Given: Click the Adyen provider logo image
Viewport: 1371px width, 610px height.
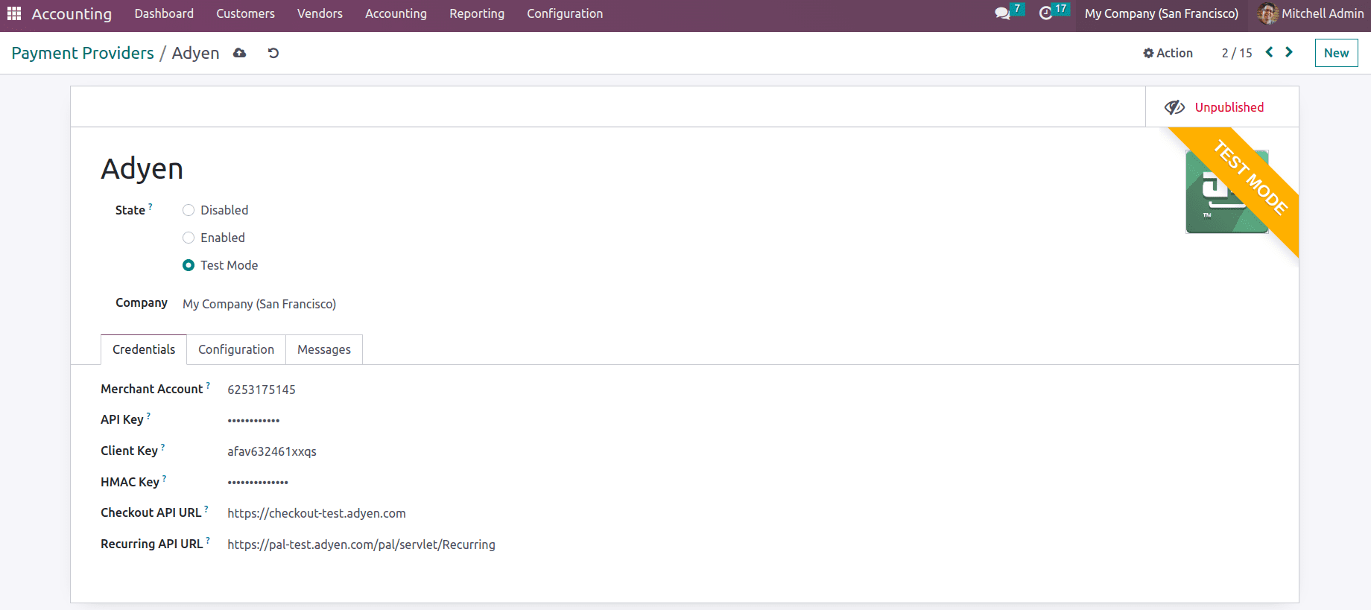Looking at the screenshot, I should 1226,192.
